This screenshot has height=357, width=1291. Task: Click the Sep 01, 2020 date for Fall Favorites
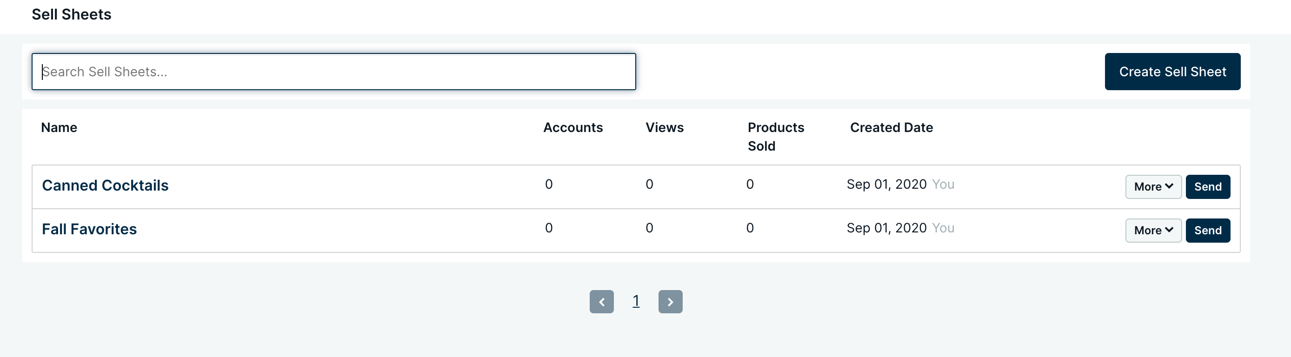886,228
